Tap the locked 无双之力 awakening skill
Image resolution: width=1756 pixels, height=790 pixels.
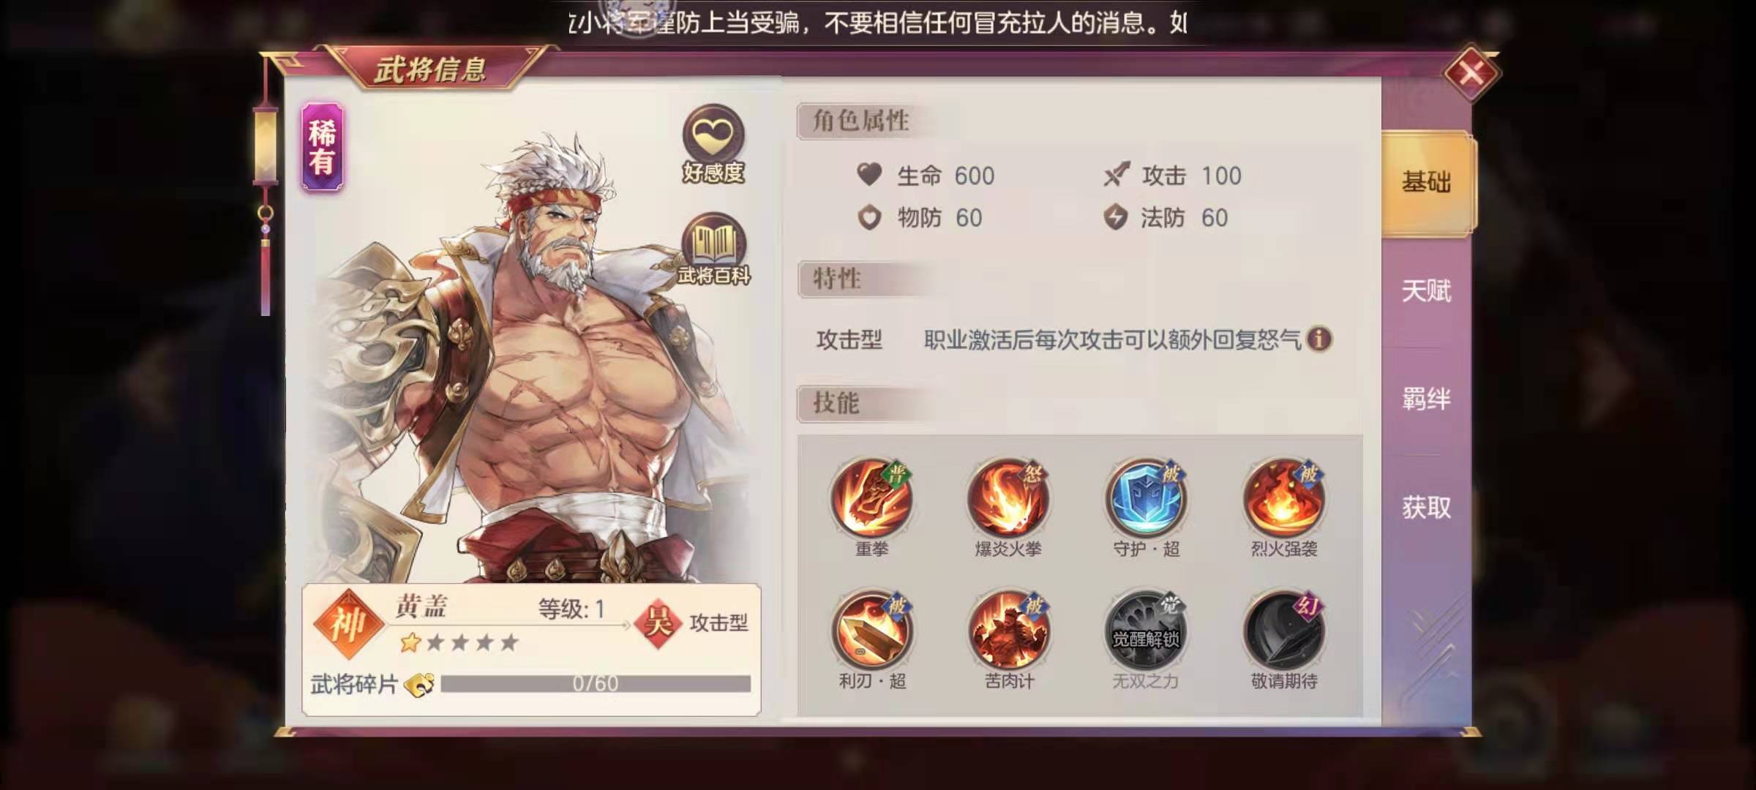tap(1146, 631)
